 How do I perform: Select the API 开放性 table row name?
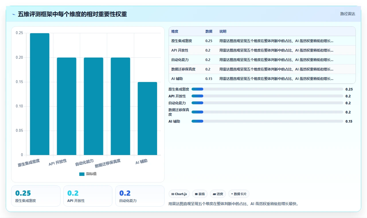180,50
